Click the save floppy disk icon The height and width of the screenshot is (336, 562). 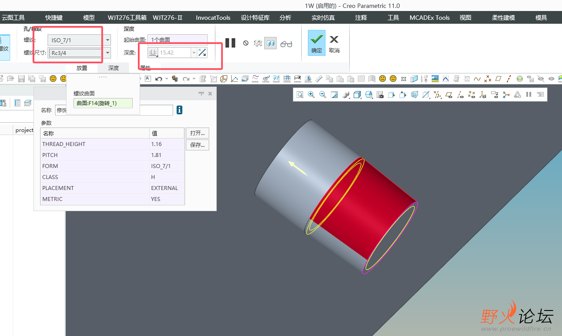21,79
